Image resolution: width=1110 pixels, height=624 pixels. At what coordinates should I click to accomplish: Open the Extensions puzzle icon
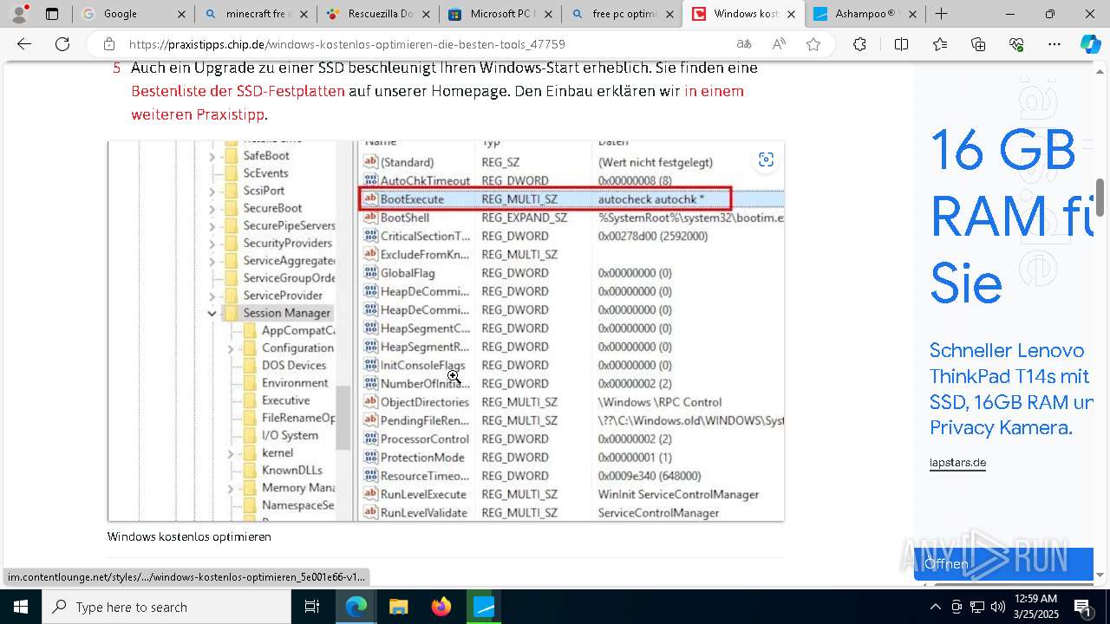coord(859,44)
